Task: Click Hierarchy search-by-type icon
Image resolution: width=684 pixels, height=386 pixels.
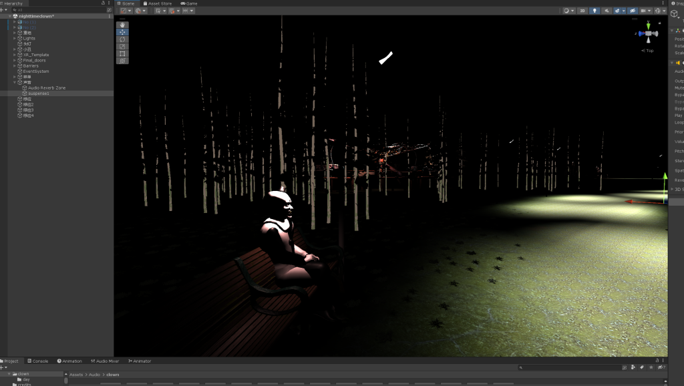Action: 109,9
